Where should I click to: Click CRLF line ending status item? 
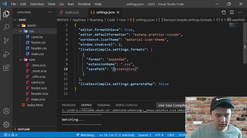[x=171, y=135]
